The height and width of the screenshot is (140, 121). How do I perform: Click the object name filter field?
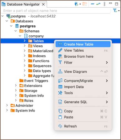click(x=56, y=11)
